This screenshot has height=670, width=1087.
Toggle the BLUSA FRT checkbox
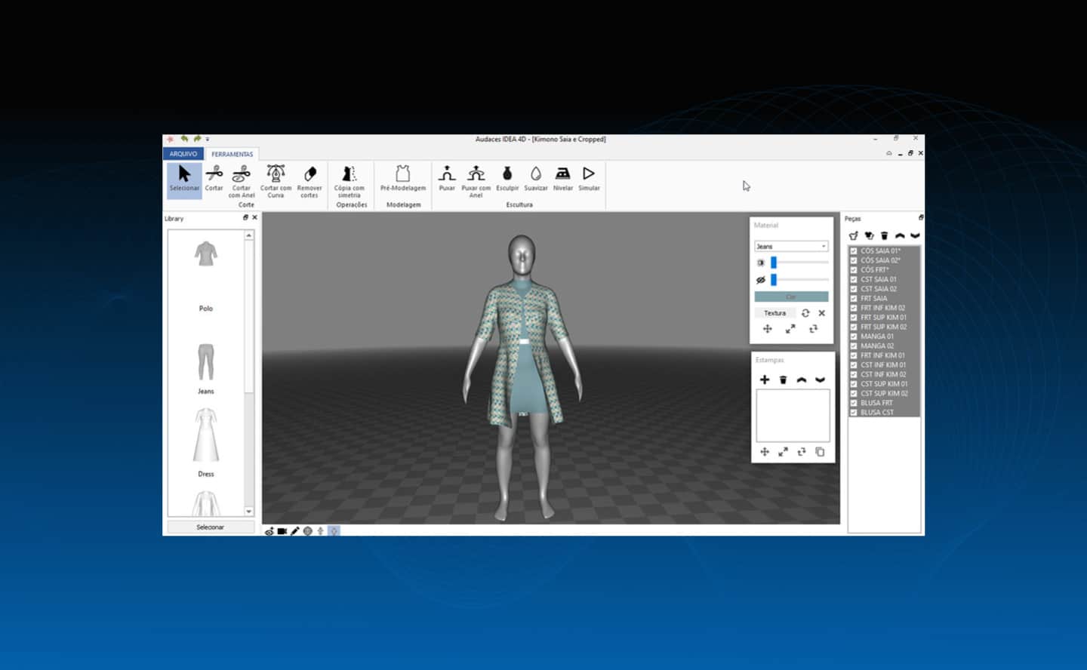coord(854,403)
